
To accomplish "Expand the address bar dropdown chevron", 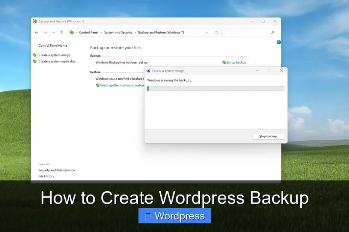I will (206, 33).
